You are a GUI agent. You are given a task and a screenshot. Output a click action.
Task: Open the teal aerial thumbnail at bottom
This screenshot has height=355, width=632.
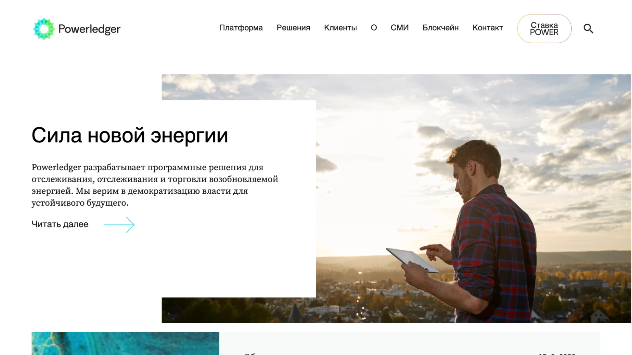tap(125, 343)
